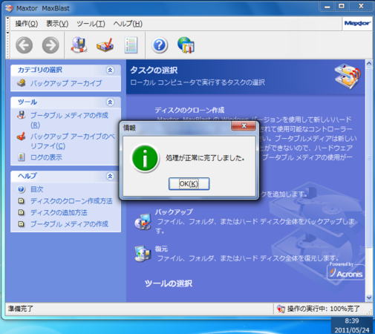Click the Back arrow toolbar icon

pyautogui.click(x=24, y=45)
